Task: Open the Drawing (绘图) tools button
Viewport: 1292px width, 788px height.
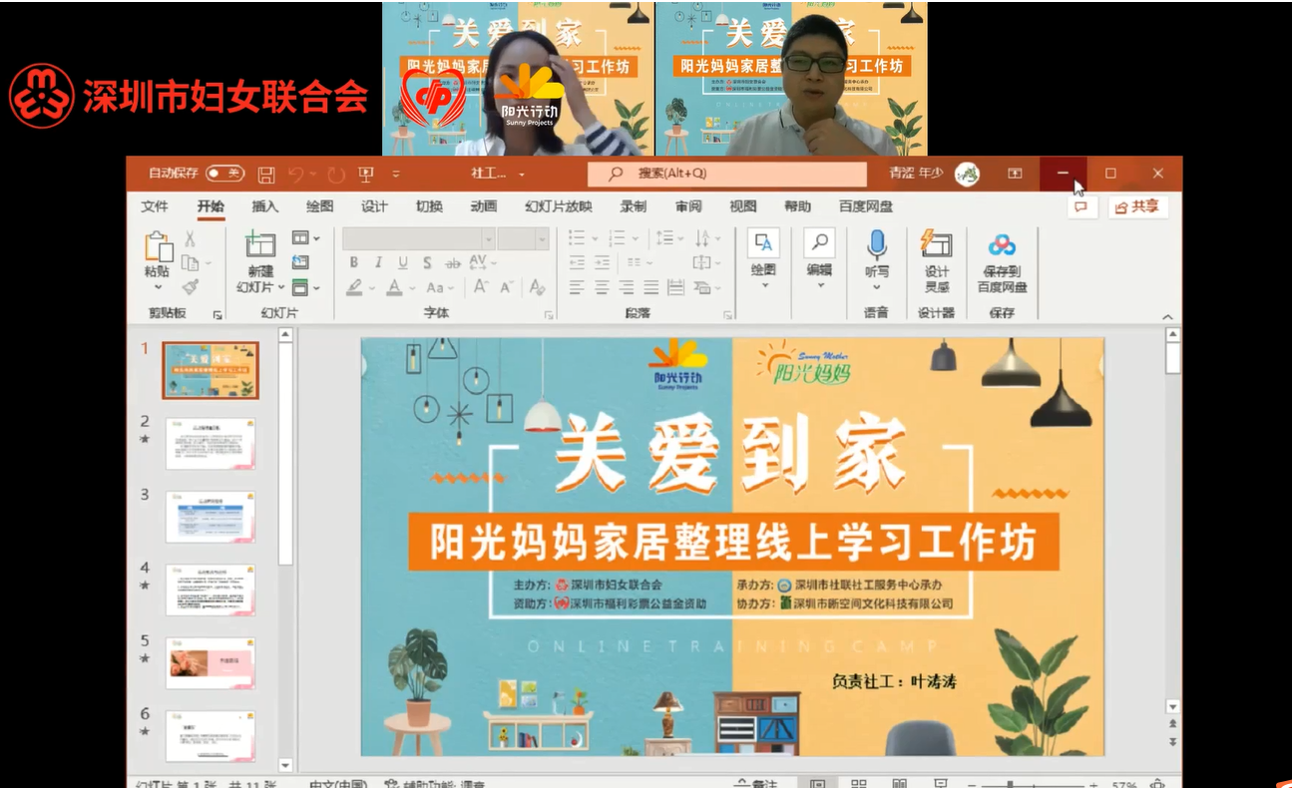Action: pos(763,244)
